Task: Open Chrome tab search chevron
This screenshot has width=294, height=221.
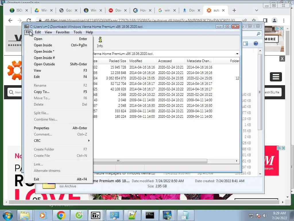Action: coord(257,10)
